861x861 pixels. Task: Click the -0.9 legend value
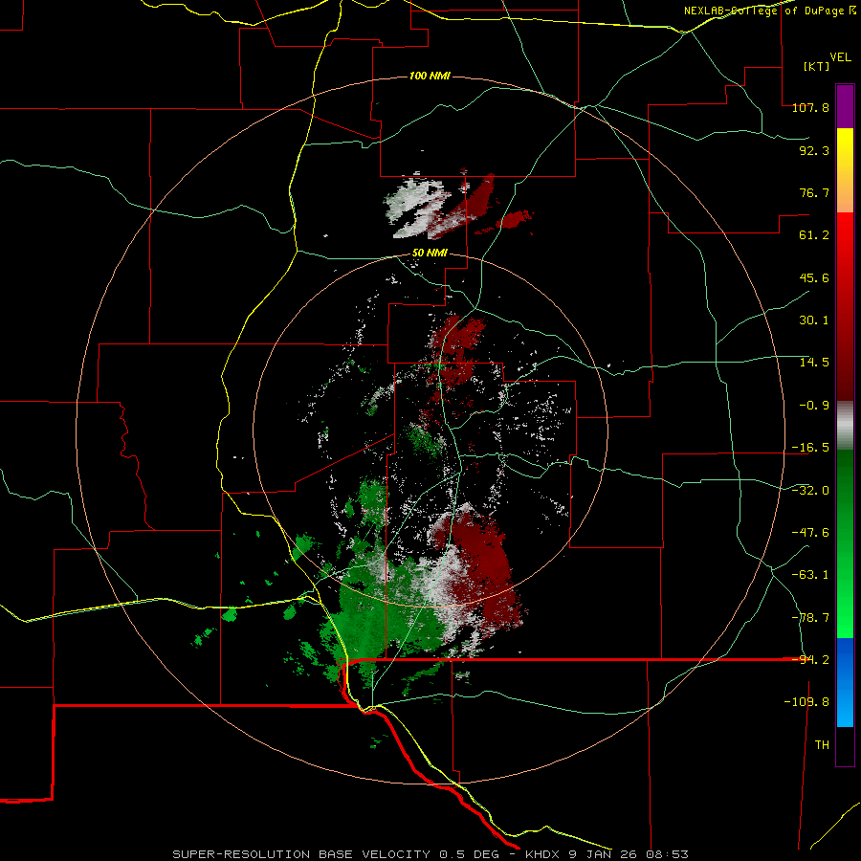(x=814, y=406)
